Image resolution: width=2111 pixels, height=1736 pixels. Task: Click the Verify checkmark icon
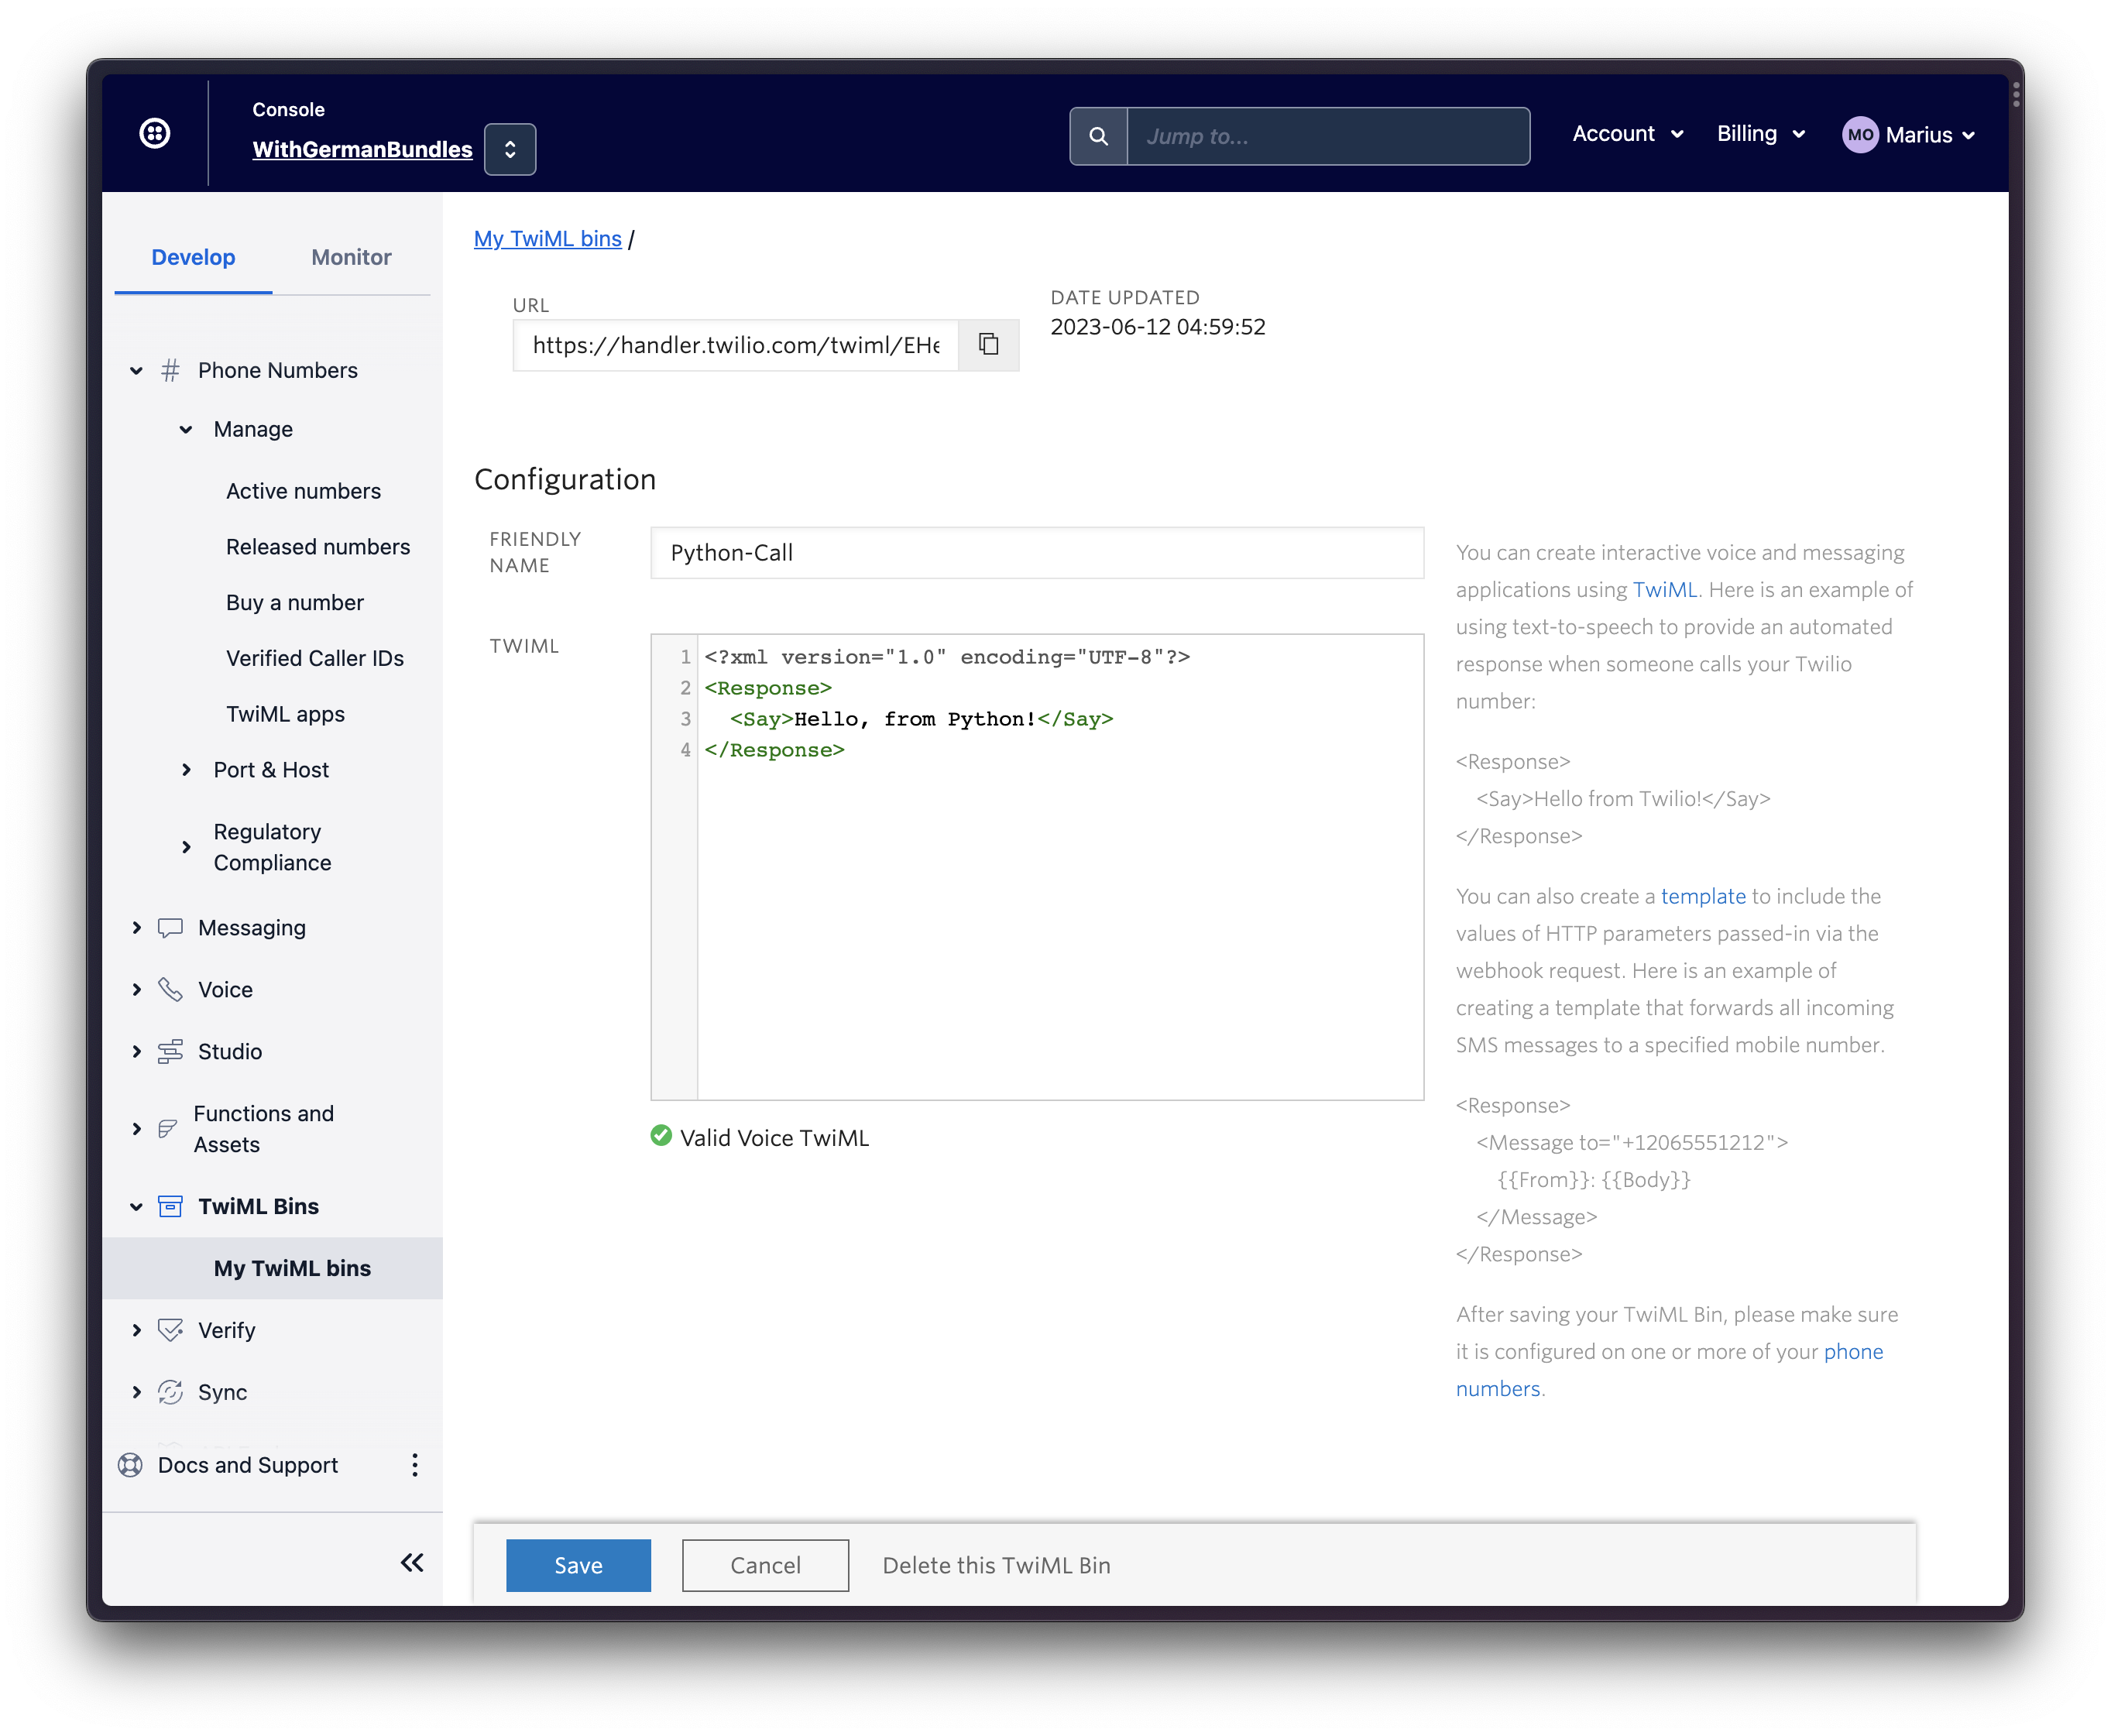coord(171,1330)
